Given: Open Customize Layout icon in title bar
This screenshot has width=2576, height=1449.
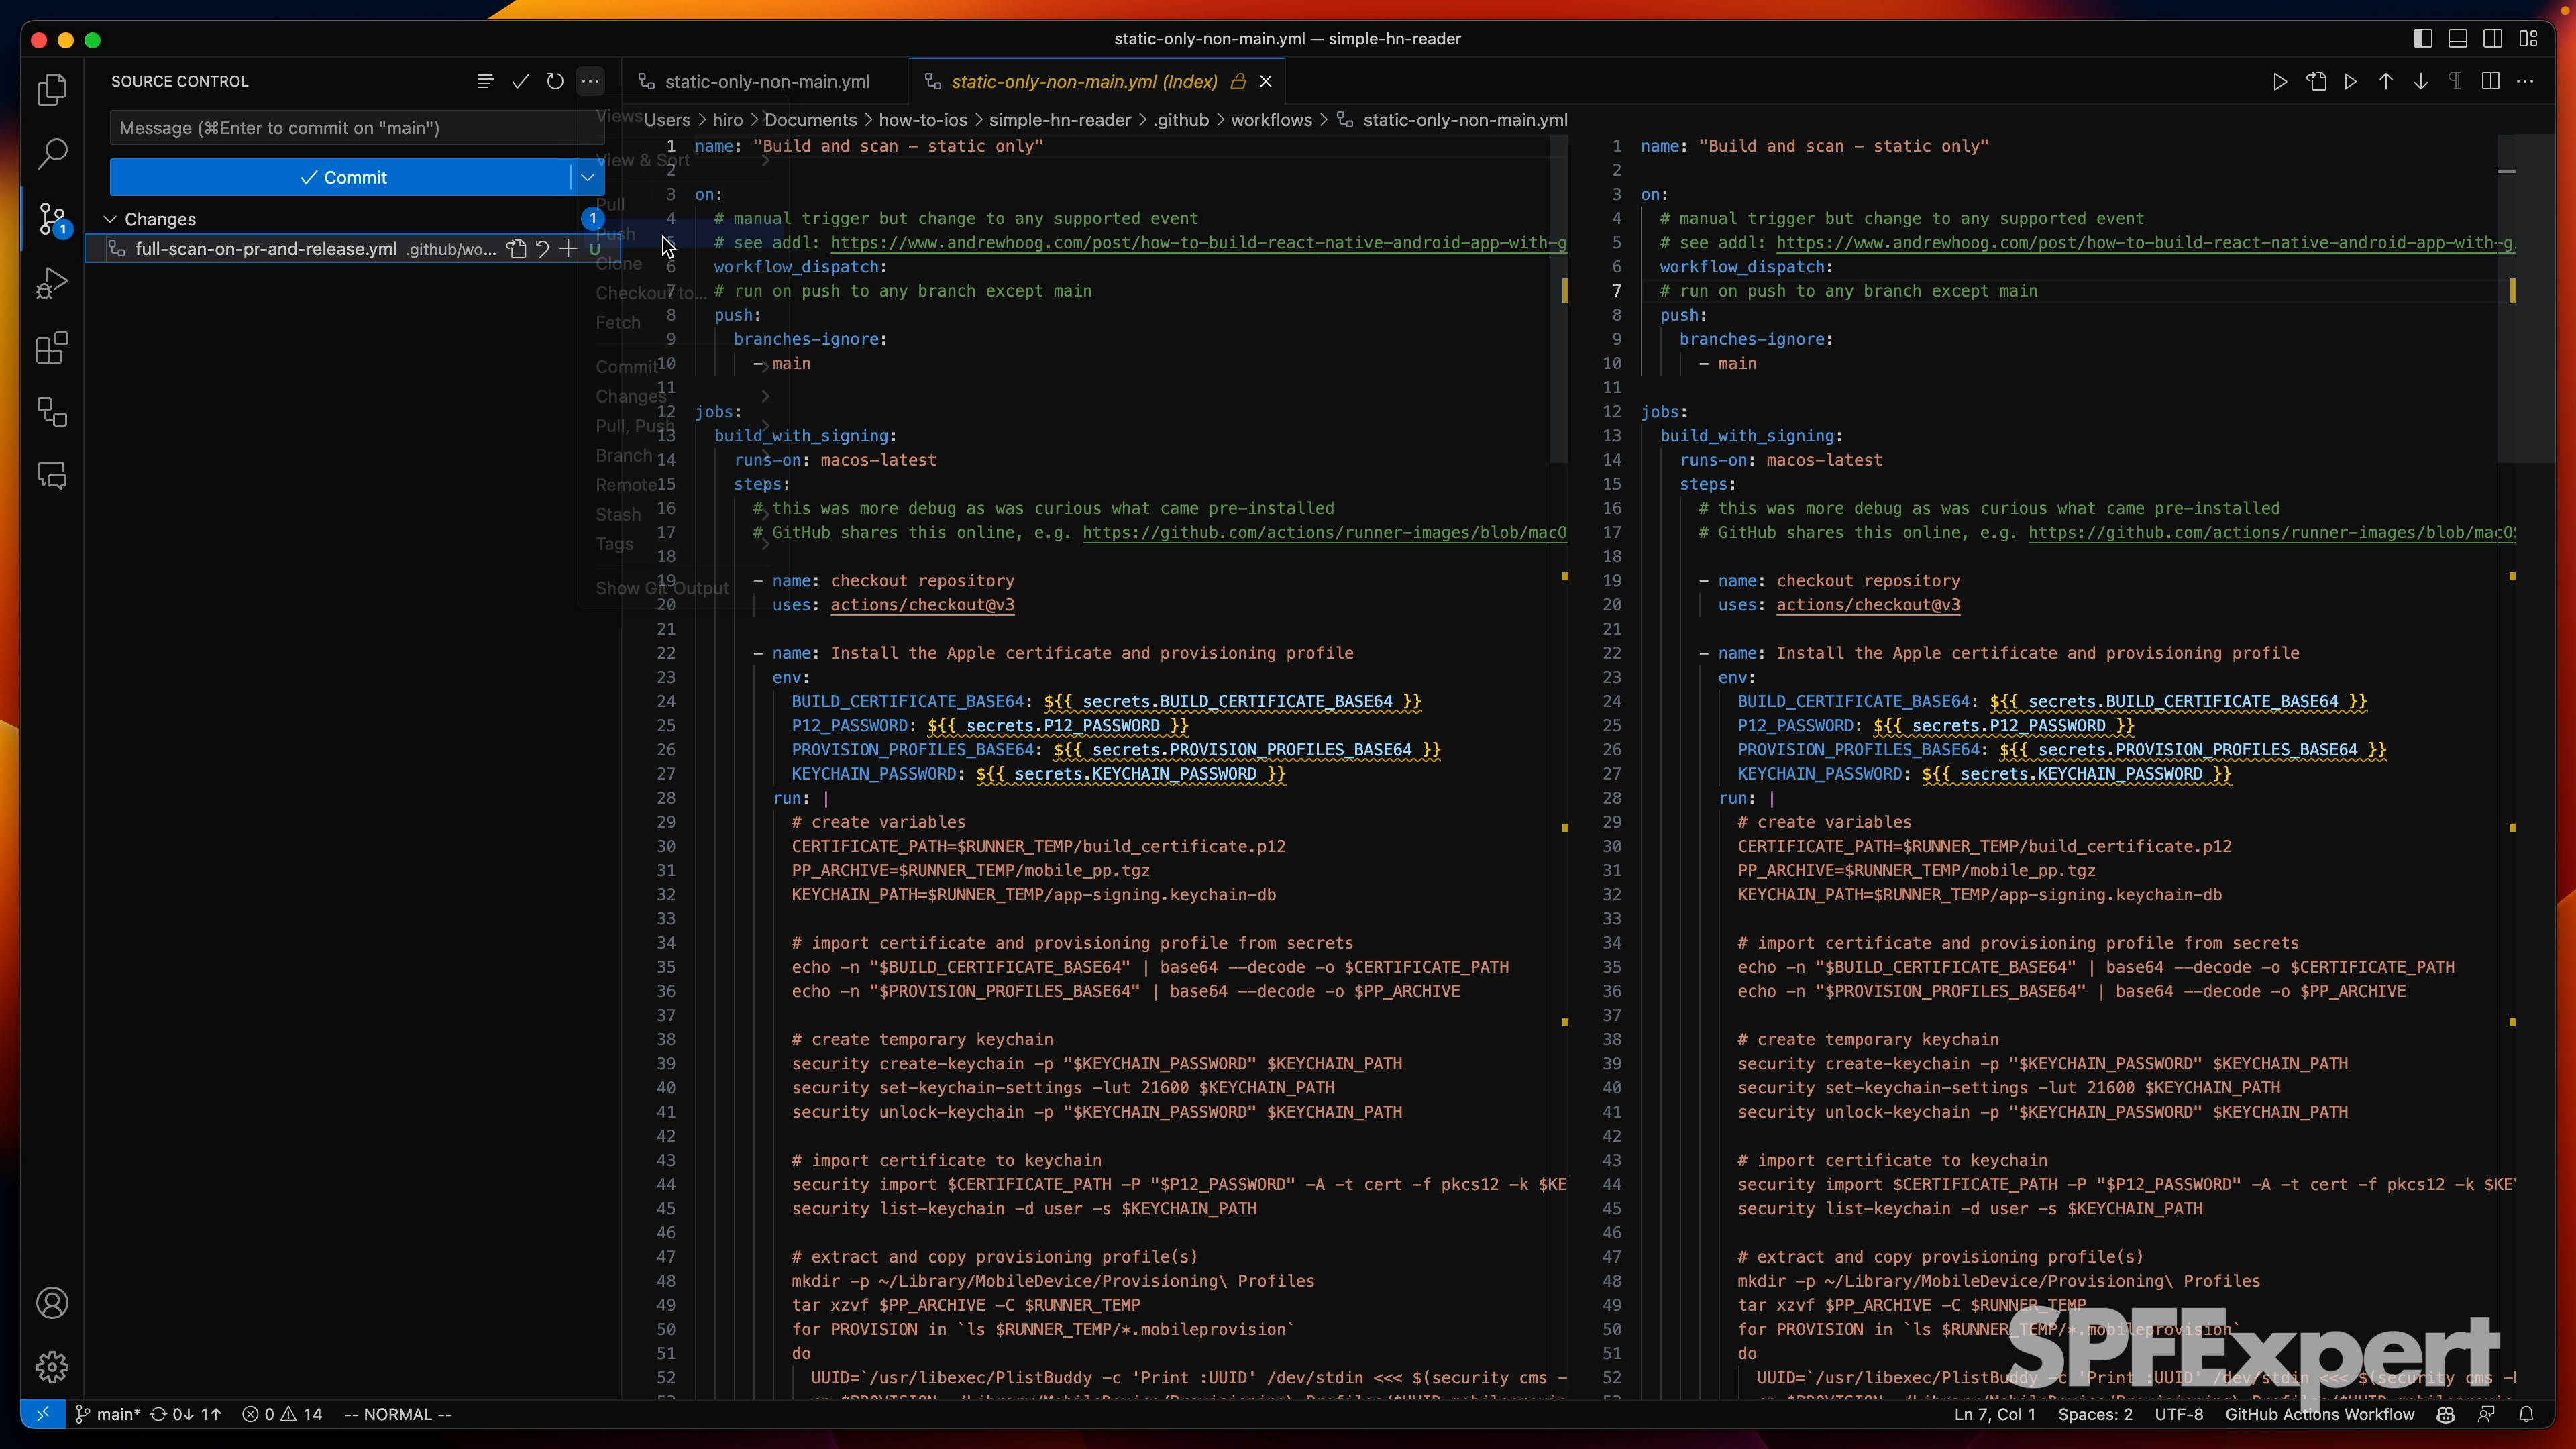Looking at the screenshot, I should tap(2529, 38).
